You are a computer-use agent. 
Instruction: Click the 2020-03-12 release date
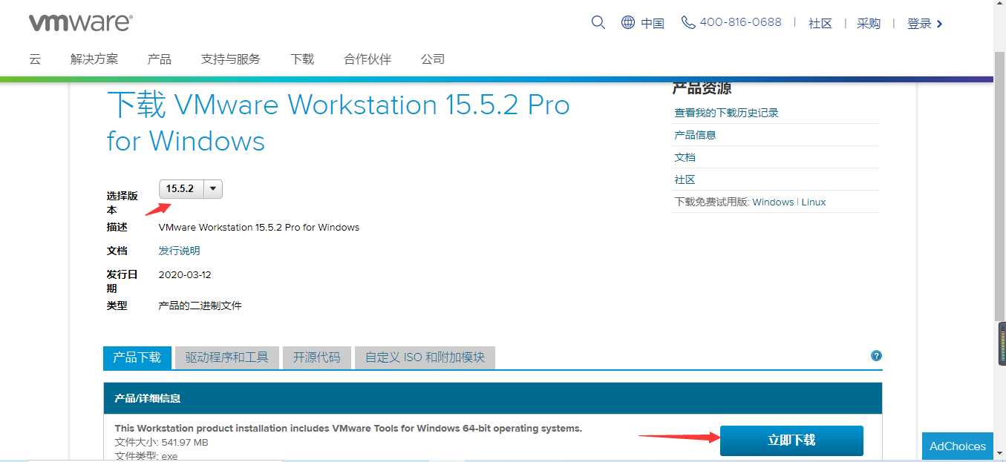pyautogui.click(x=185, y=274)
